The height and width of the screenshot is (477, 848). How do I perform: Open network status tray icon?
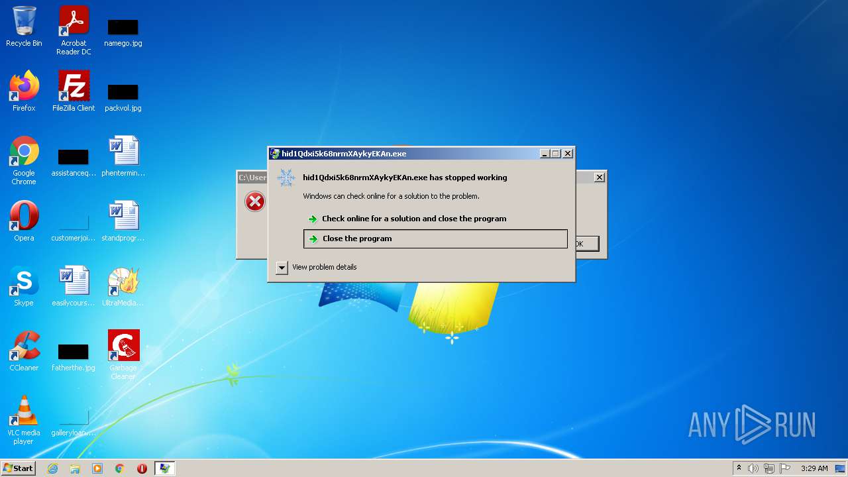pyautogui.click(x=769, y=468)
